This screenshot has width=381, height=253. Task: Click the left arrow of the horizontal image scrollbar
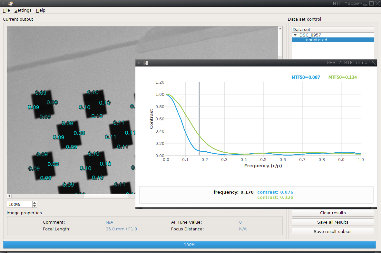point(9,196)
